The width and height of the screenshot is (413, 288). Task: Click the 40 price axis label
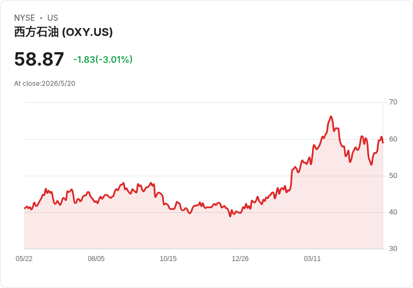coord(393,212)
